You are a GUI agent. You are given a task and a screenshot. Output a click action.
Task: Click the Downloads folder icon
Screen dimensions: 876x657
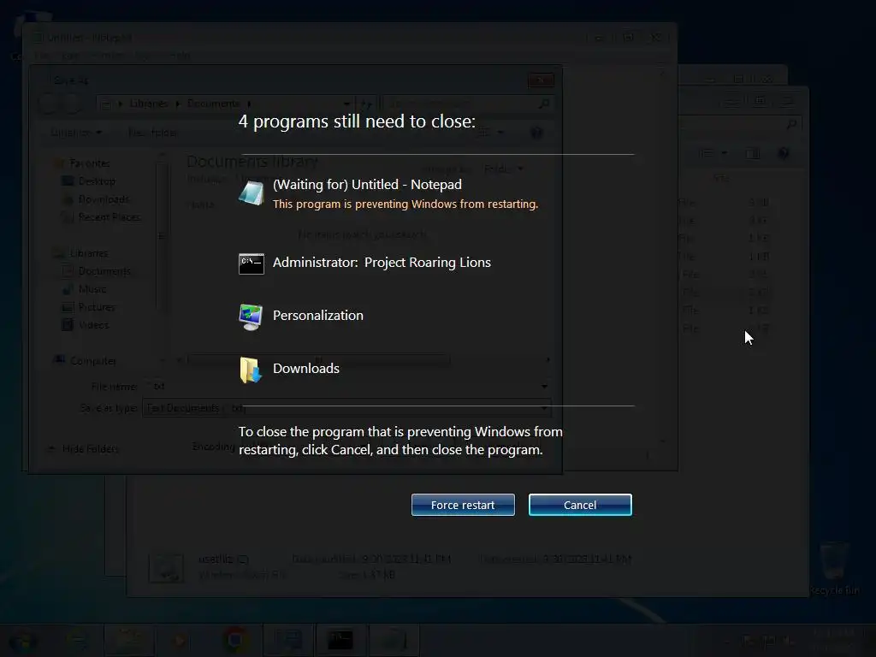coord(251,370)
